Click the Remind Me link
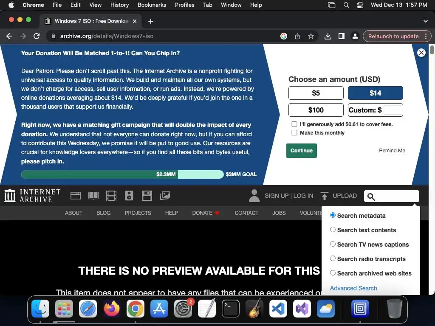Image resolution: width=435 pixels, height=326 pixels. (392, 151)
